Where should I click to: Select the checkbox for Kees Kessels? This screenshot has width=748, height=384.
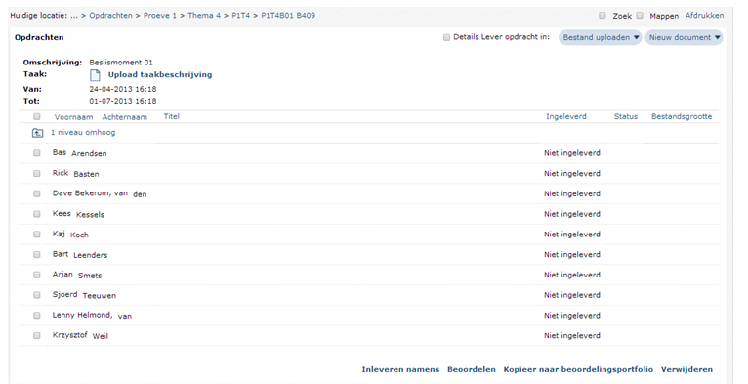(x=37, y=214)
